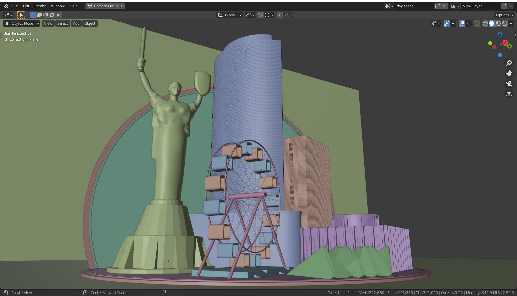The width and height of the screenshot is (517, 296).
Task: Open the scene browse dropdown icon
Action: 389,6
